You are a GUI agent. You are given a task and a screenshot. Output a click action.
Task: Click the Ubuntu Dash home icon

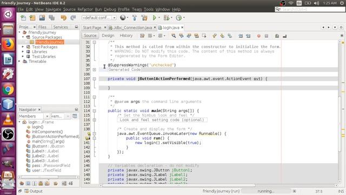pyautogui.click(x=8, y=15)
